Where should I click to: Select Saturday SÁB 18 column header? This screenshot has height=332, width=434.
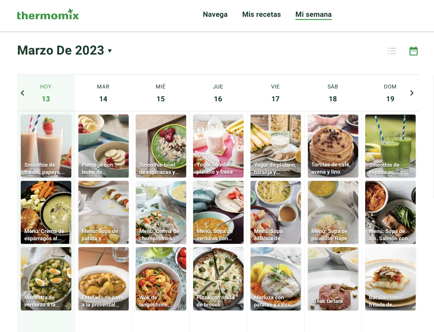point(333,93)
